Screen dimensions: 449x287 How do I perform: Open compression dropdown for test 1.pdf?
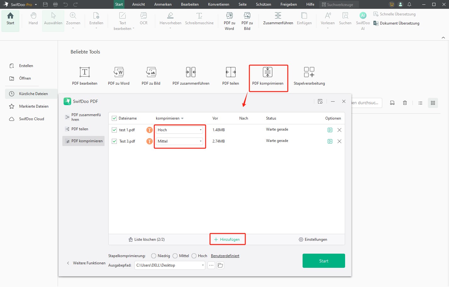(179, 130)
